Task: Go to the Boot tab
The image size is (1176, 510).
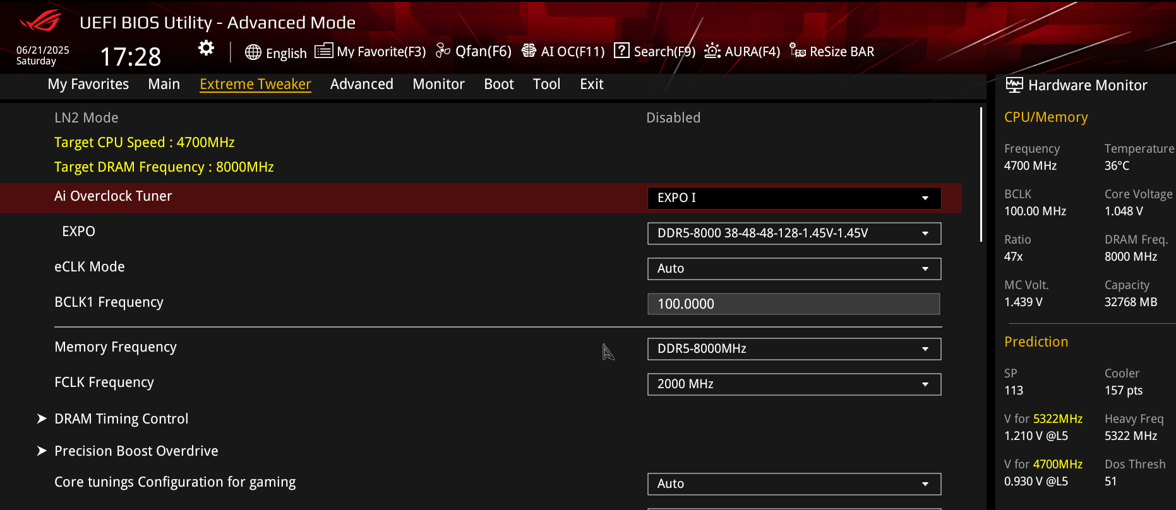Action: [499, 84]
